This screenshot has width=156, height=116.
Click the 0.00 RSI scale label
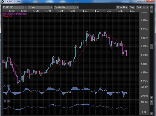144,112
